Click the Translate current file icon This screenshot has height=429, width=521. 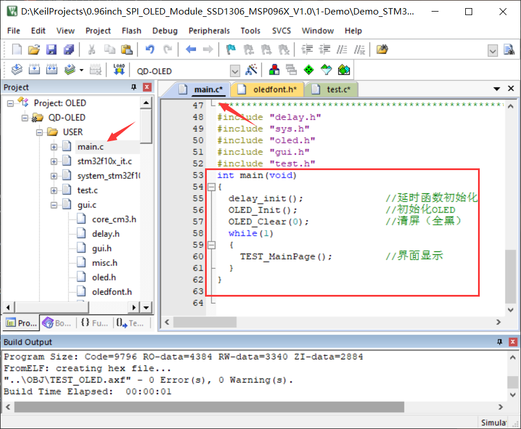pos(17,70)
